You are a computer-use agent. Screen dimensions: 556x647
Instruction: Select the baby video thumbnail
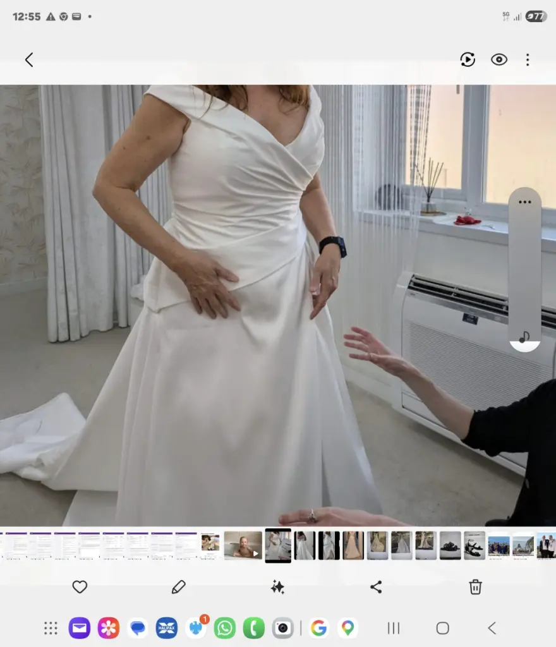point(243,545)
